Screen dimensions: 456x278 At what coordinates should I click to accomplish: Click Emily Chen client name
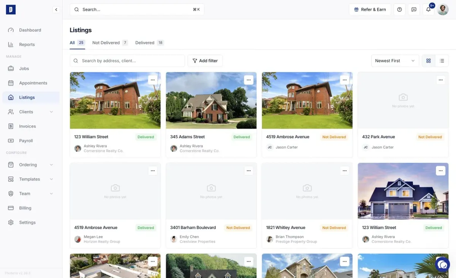189,237
